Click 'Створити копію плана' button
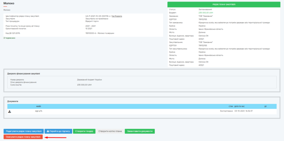The height and width of the screenshot is (141, 284). point(110,131)
